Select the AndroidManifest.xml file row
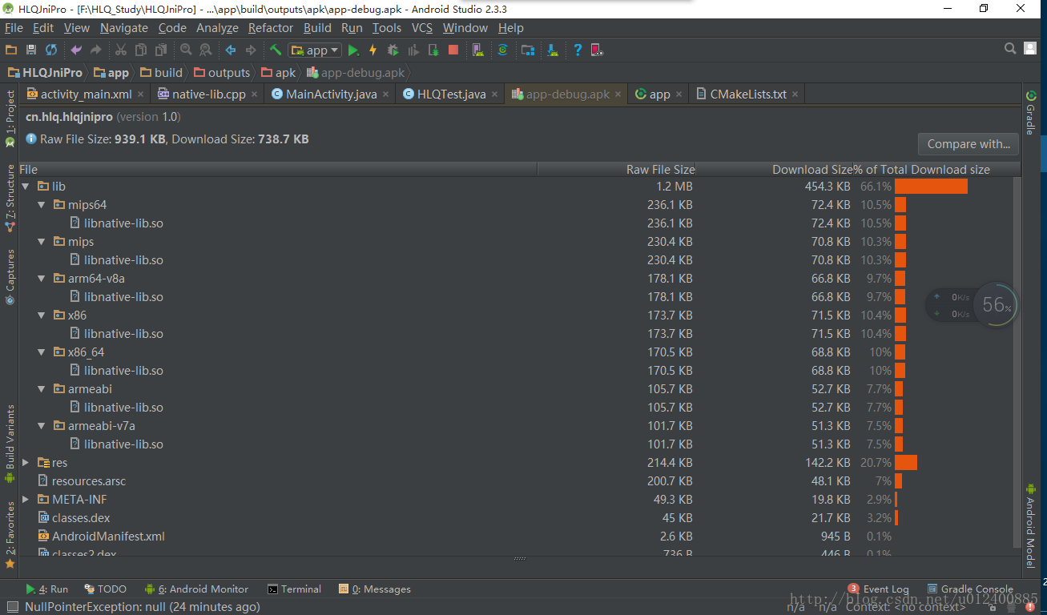1047x615 pixels. [x=517, y=536]
